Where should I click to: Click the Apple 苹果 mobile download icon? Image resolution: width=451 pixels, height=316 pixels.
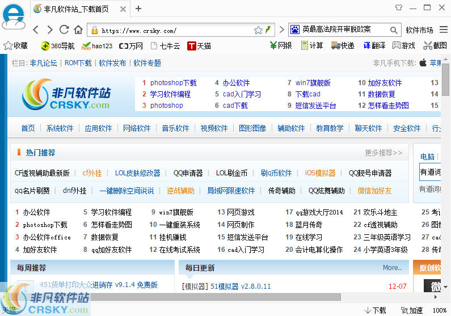pos(423,62)
